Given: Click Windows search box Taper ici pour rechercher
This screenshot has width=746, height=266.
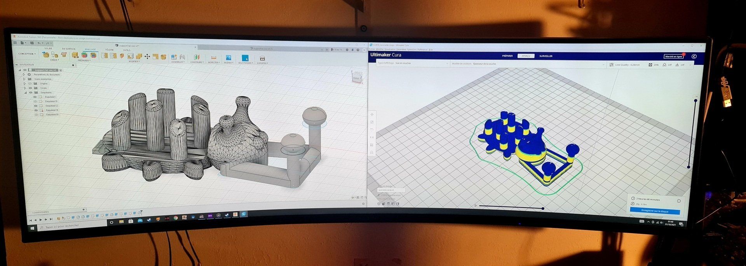Looking at the screenshot, I should pos(72,226).
